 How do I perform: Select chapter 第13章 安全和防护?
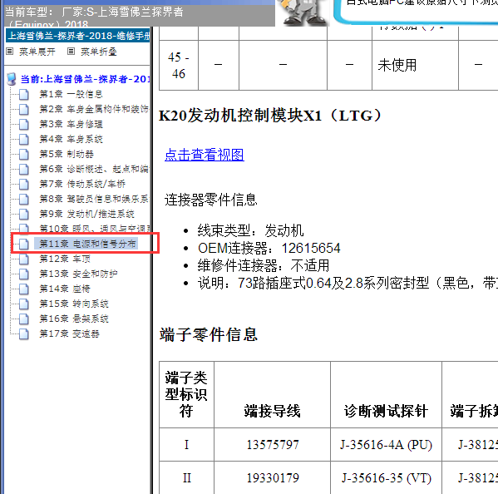(x=78, y=274)
